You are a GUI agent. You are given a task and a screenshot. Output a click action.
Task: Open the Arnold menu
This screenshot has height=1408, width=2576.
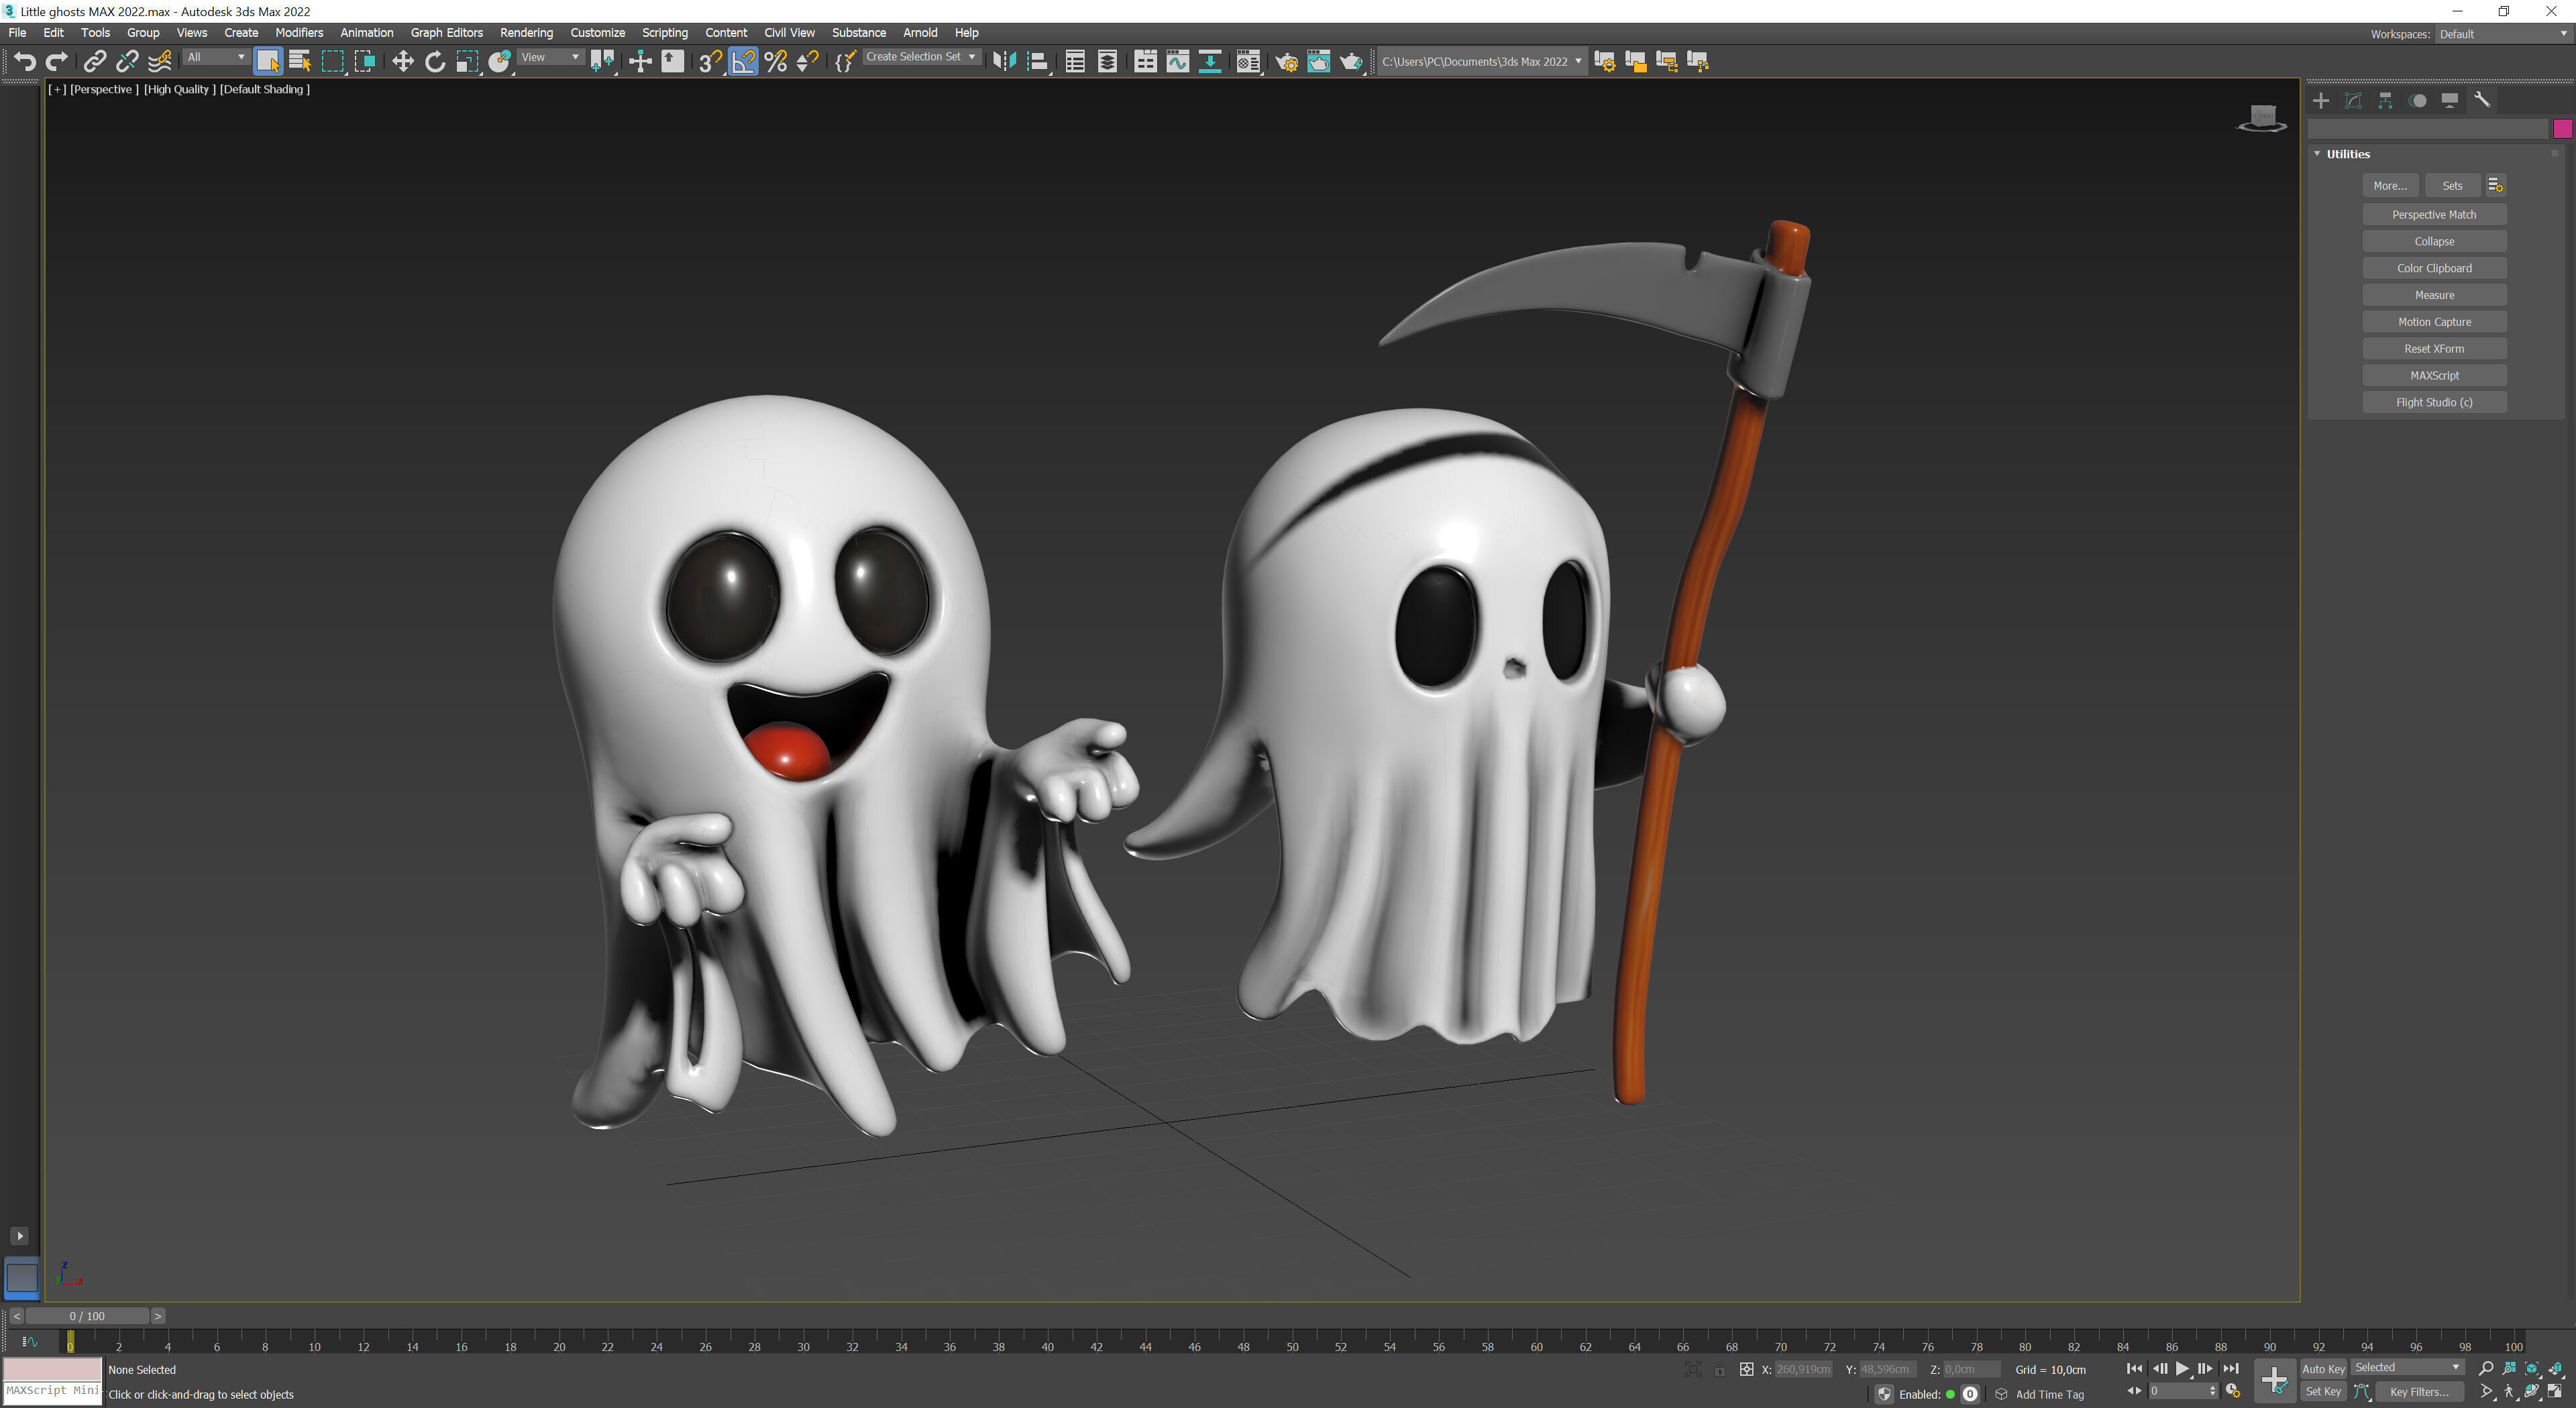[x=920, y=33]
